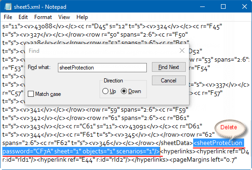Click the Find Next button

169,67
